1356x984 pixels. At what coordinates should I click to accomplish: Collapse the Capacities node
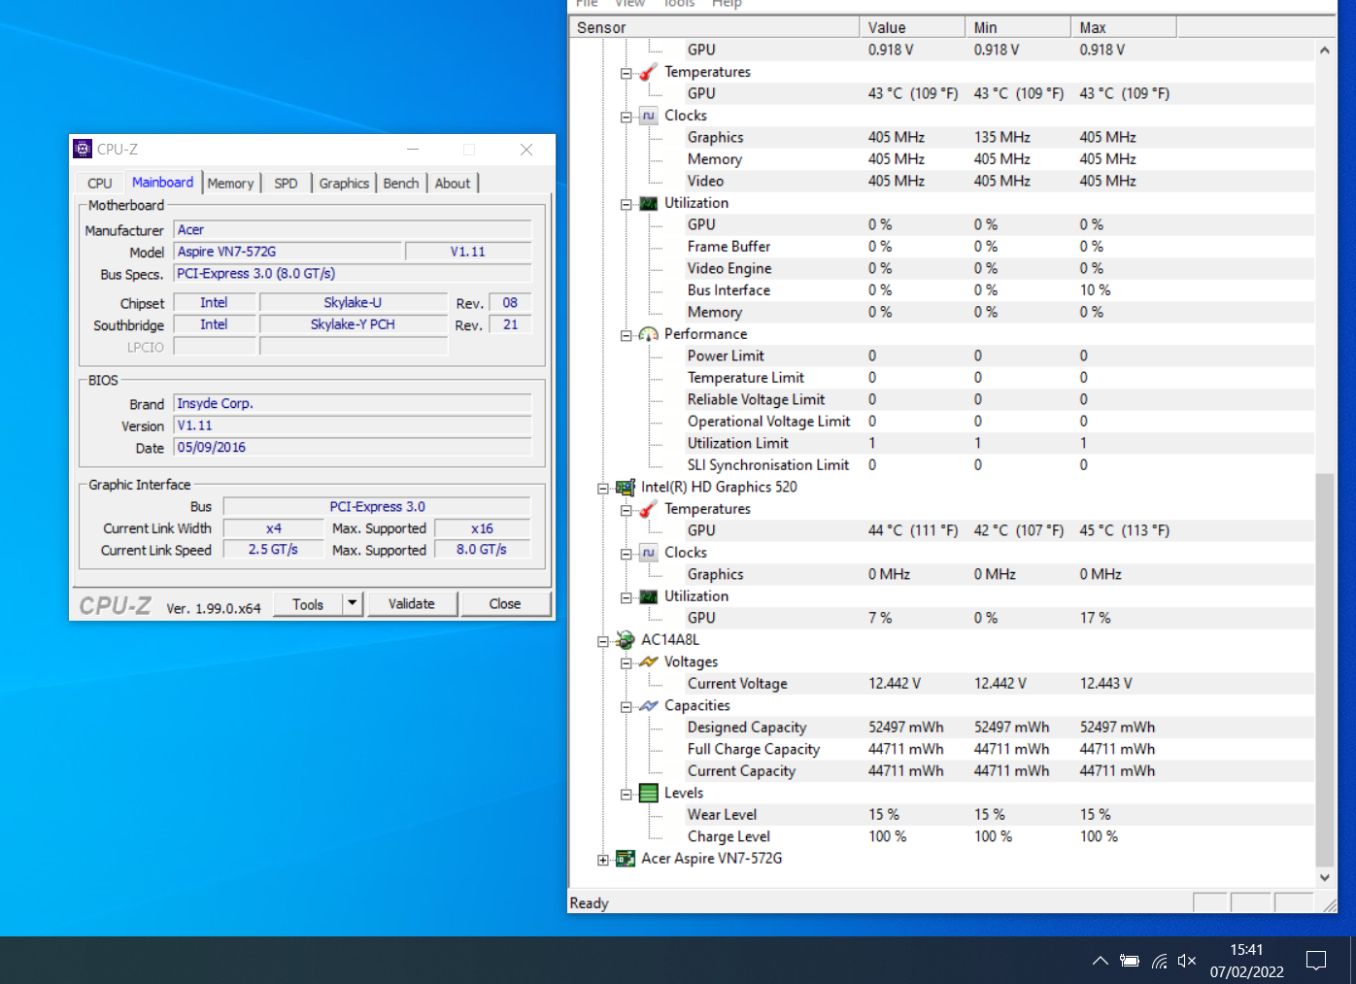627,707
